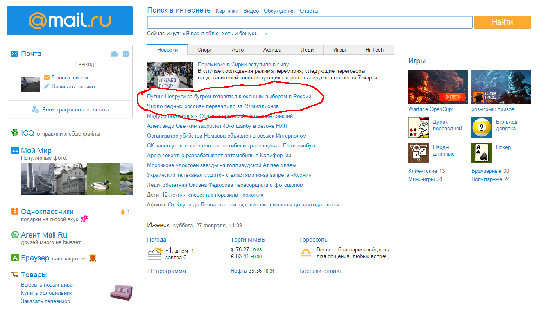Click the Агент Mail.Ru green icon
The height and width of the screenshot is (319, 550).
15,235
